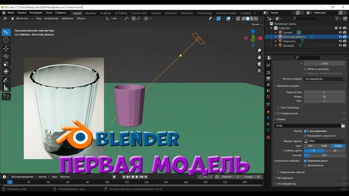Enable Область рендера checkbox
Screen dimensions: 349x196
click(x=305, y=69)
